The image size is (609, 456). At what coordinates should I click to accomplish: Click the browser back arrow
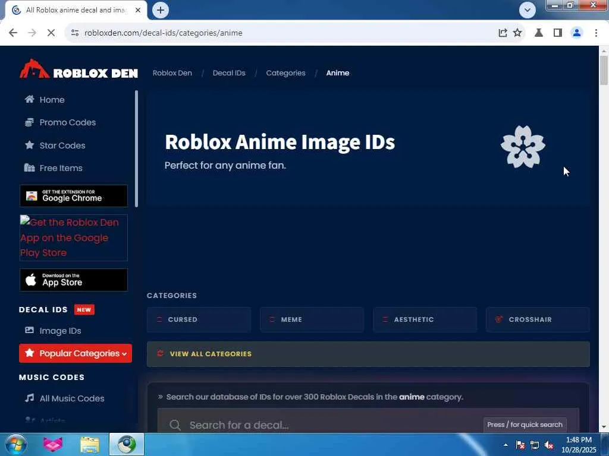(x=13, y=33)
